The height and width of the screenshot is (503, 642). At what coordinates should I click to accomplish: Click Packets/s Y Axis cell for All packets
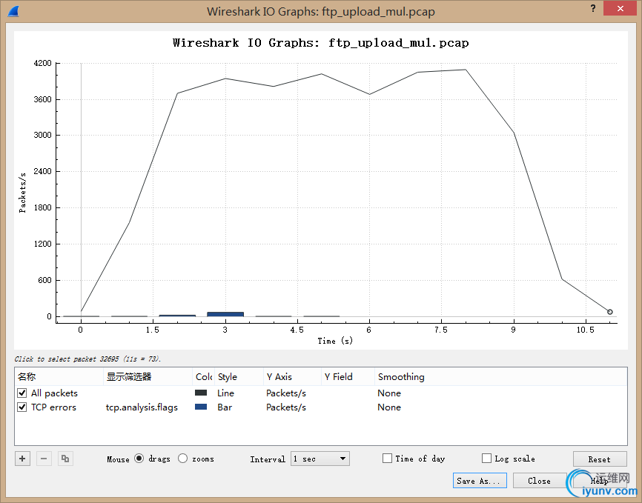tap(286, 393)
